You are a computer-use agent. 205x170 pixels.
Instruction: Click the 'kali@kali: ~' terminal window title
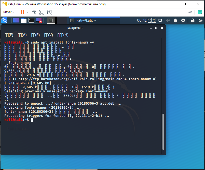coord(75,28)
